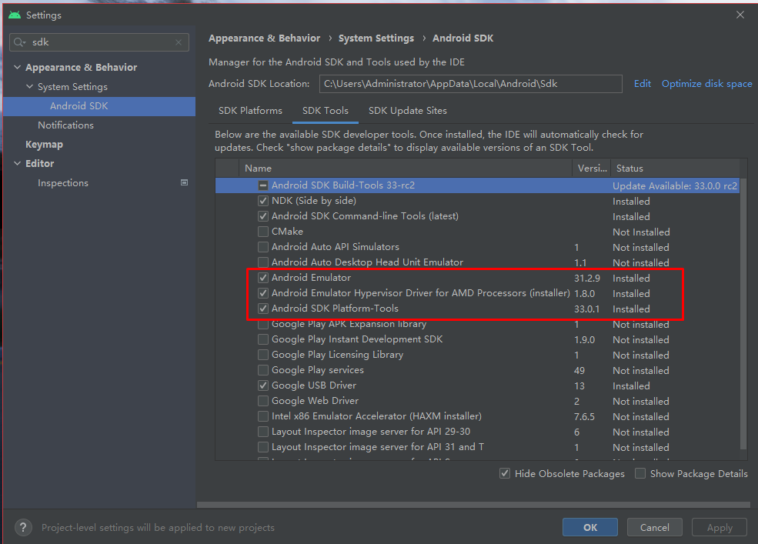Toggle Hypervisor Driver for AMD Processors
Screen dimensions: 758x544
coord(263,293)
